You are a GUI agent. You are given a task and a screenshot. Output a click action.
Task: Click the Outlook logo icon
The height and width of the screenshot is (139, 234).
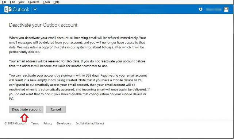8,9
